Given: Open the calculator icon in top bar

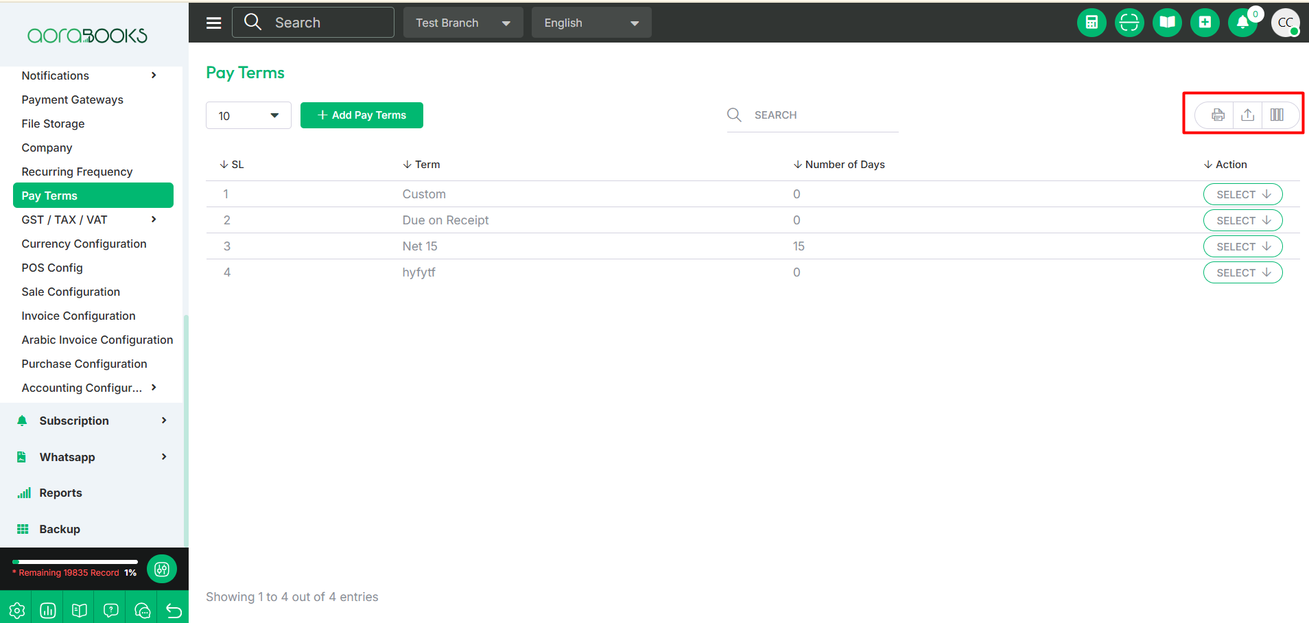Looking at the screenshot, I should 1092,23.
